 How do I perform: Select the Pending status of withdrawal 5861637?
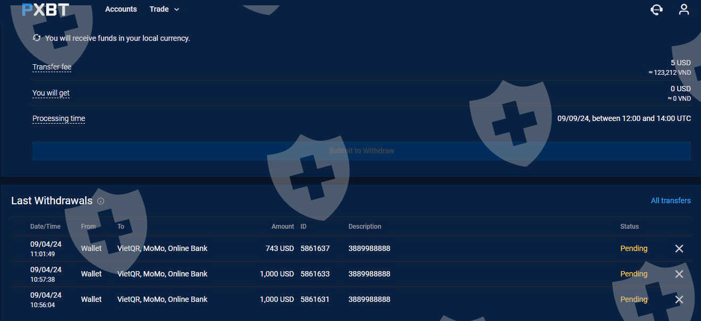point(634,248)
